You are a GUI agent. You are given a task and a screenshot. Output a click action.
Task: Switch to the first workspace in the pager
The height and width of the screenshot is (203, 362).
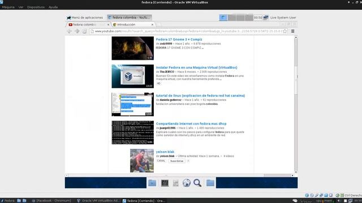point(223,17)
